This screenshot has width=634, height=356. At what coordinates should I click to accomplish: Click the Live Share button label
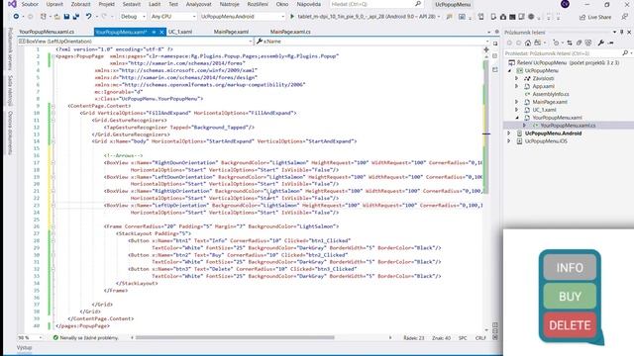pos(599,17)
